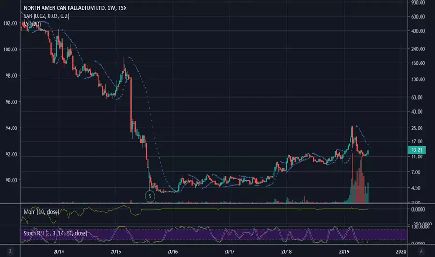The width and height of the screenshot is (435, 257).
Task: Click the 40.00 value on right price scale
Action: [x=417, y=111]
